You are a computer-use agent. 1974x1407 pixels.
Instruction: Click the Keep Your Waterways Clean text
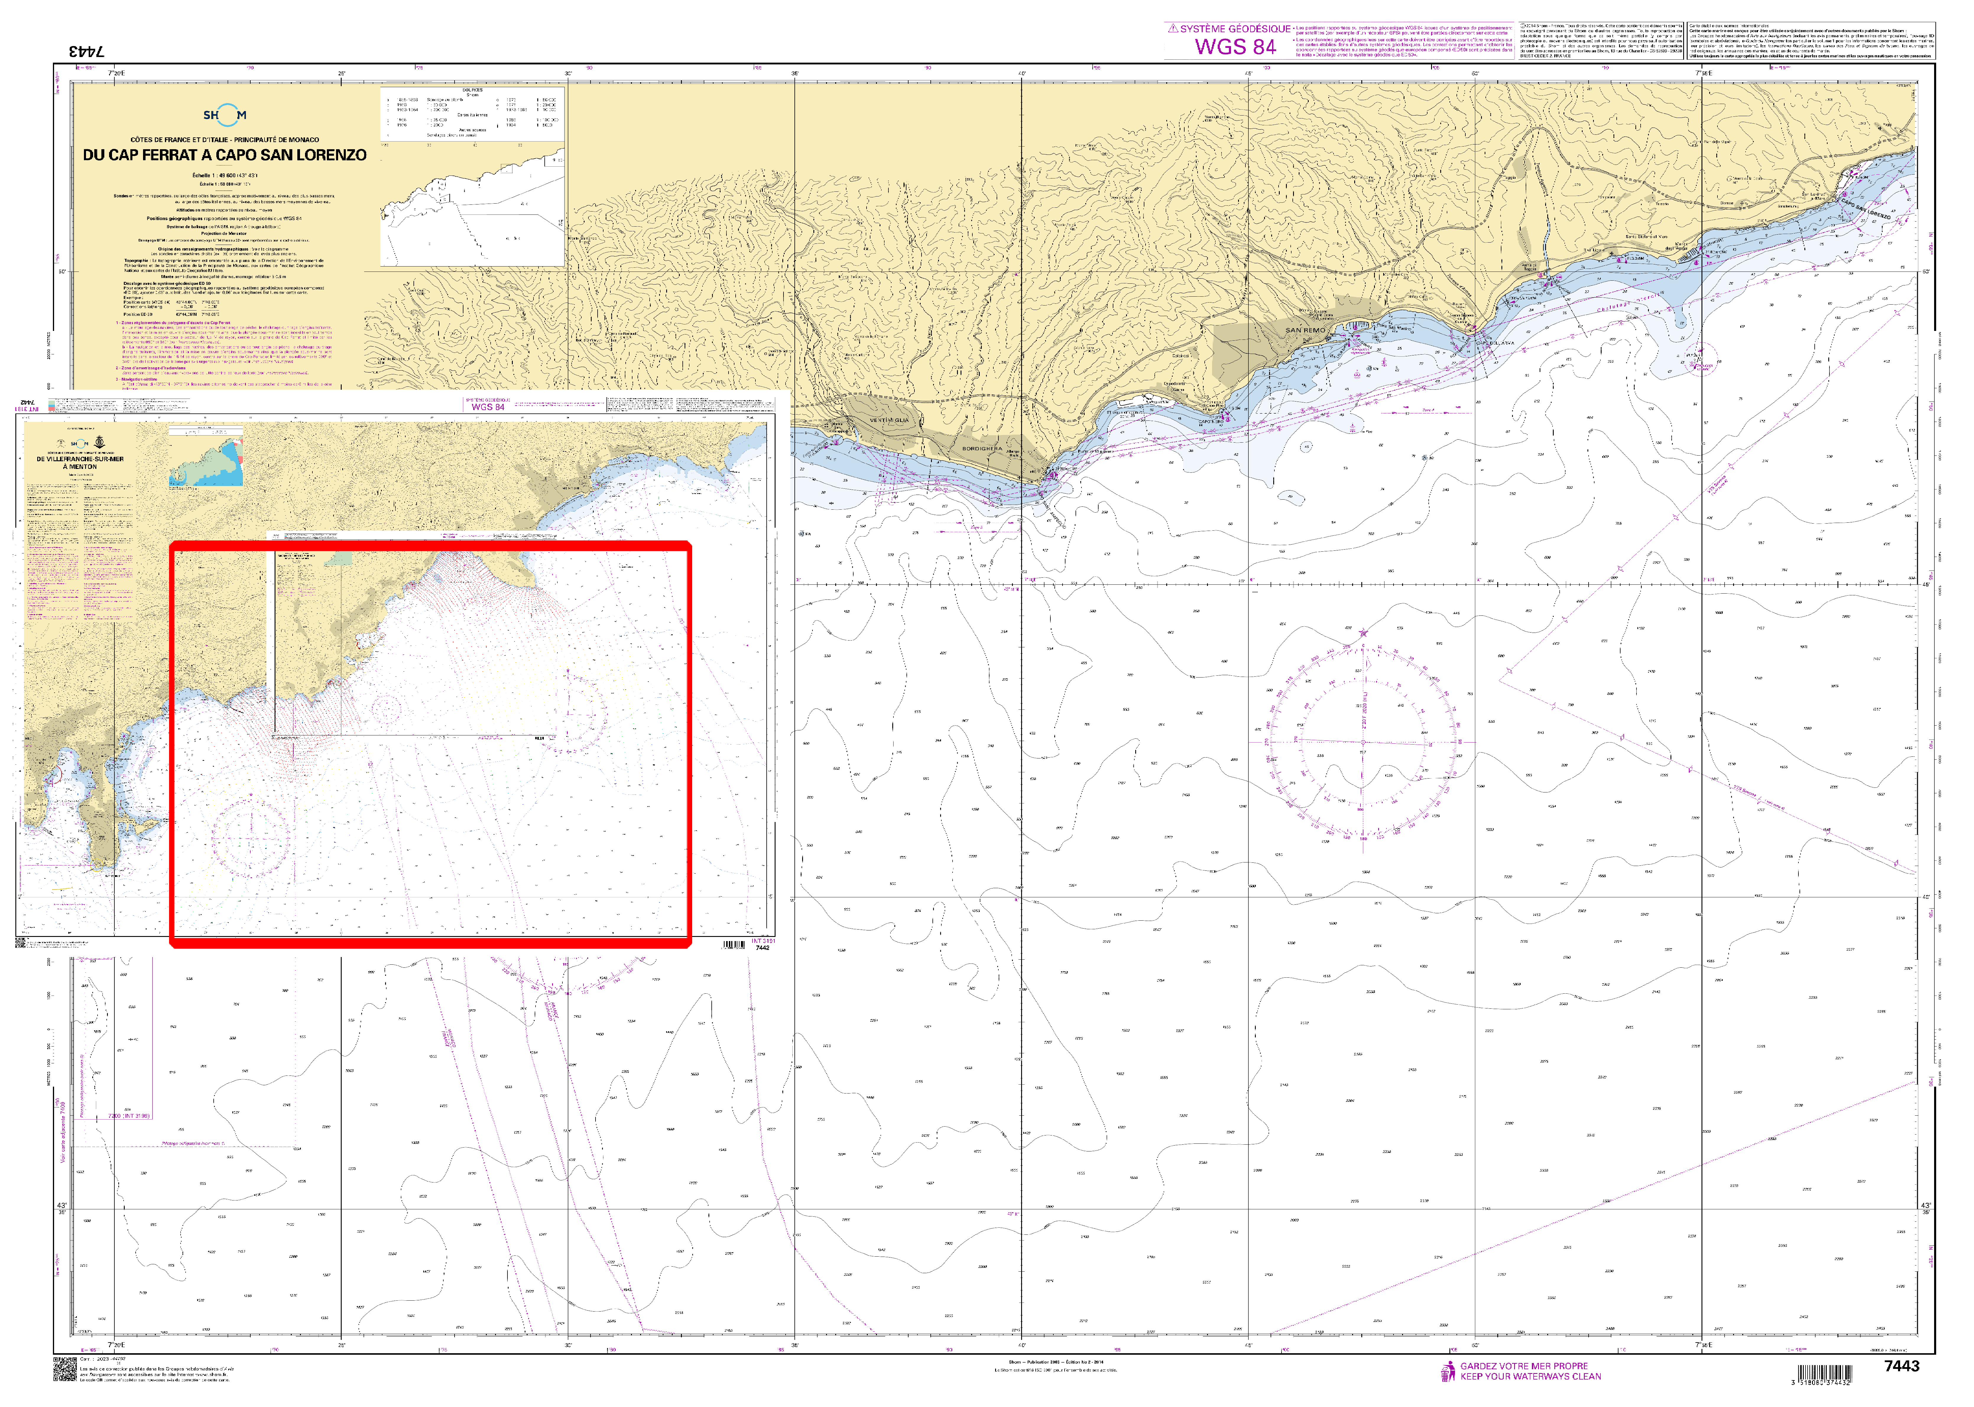pos(1530,1377)
